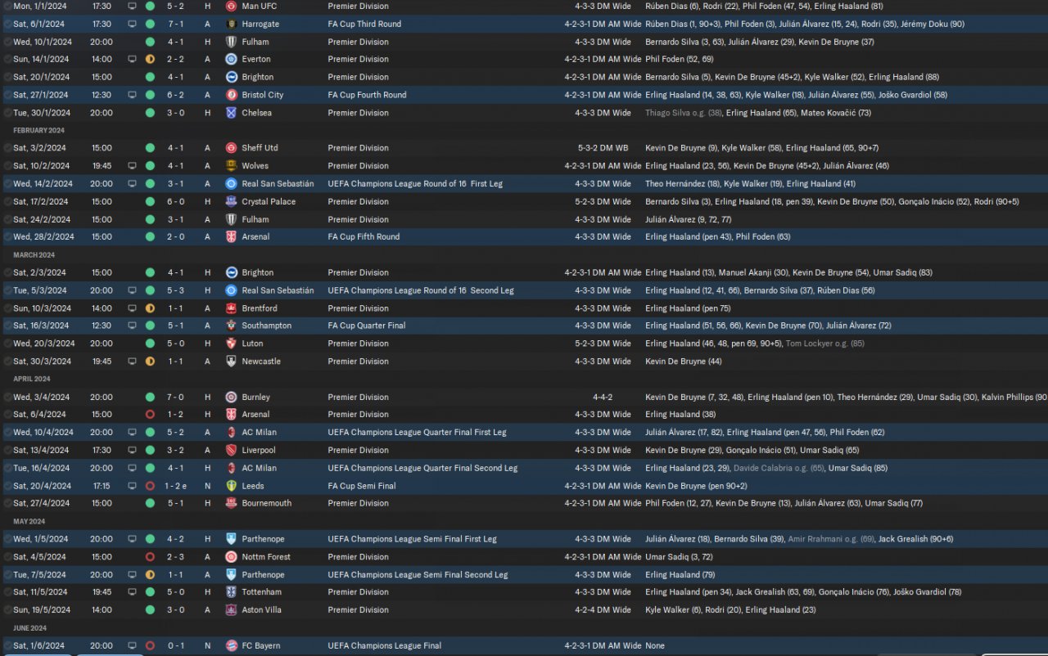Click the 7 - 1 result against Harrogate
The width and height of the screenshot is (1048, 656).
coord(175,24)
